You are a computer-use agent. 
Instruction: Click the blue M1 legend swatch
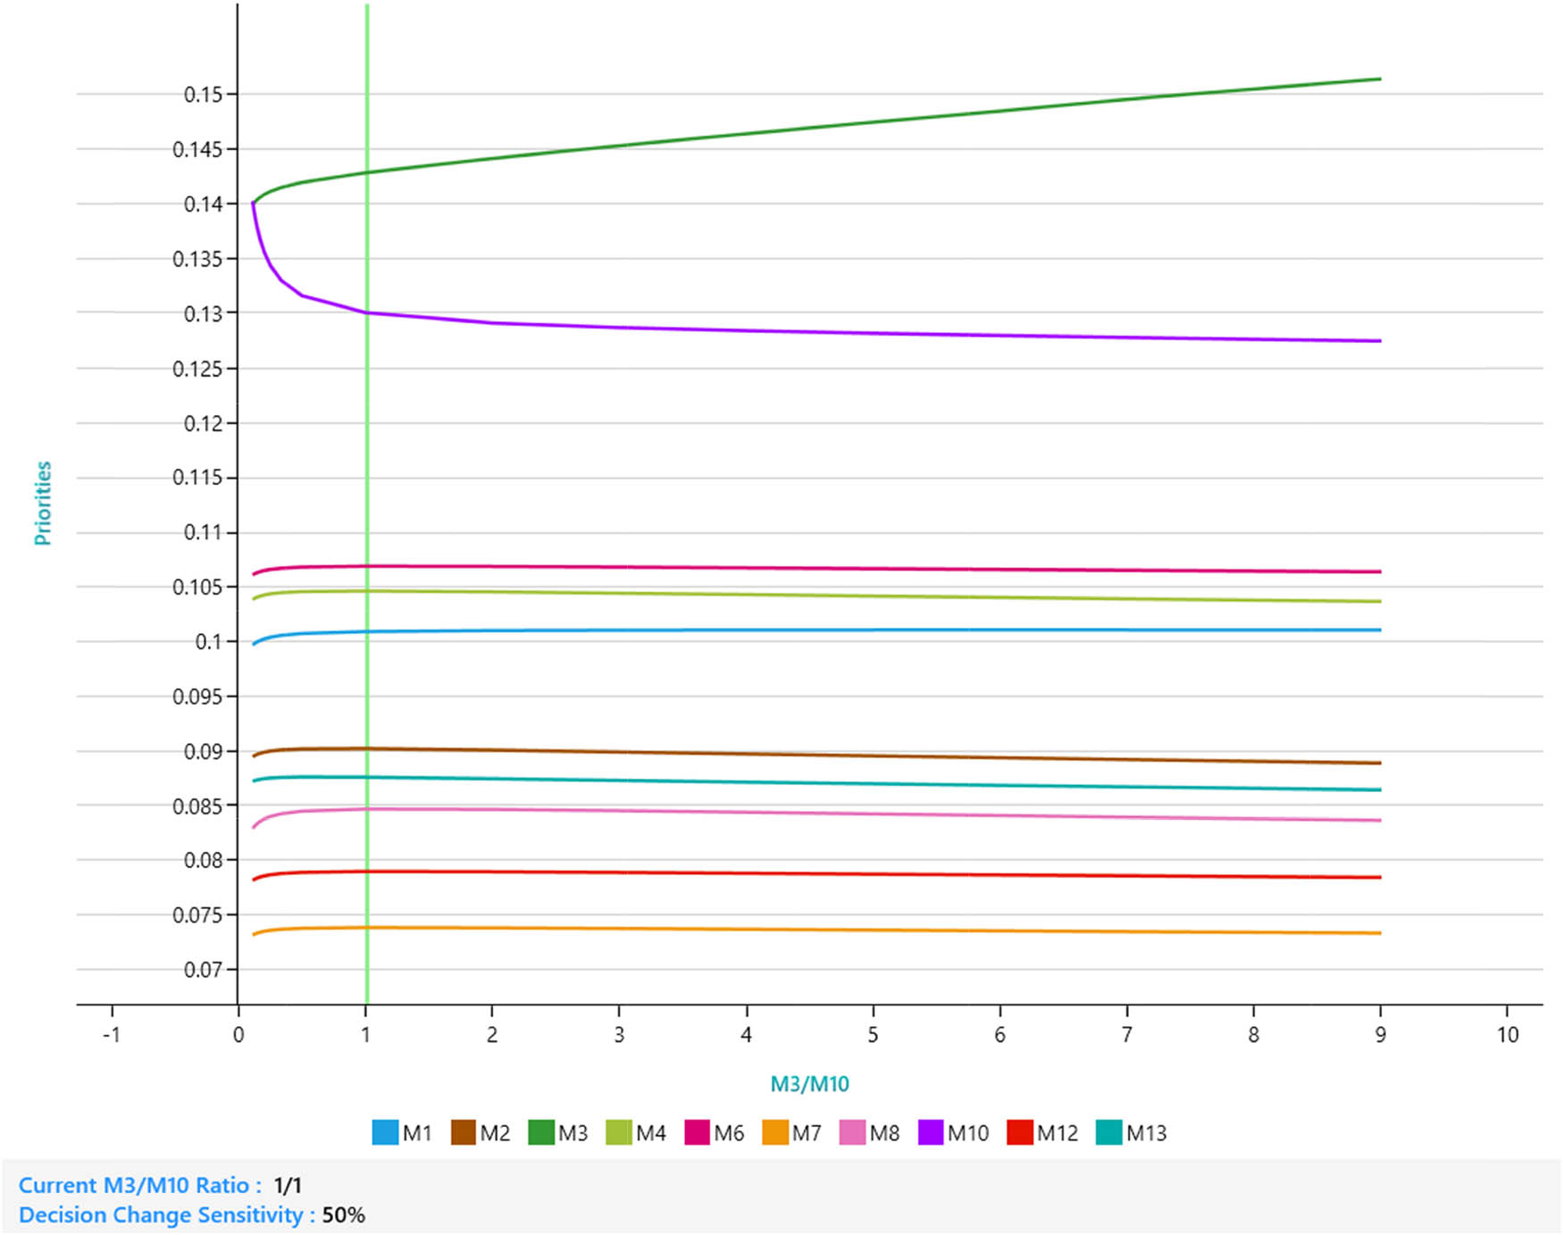385,1132
